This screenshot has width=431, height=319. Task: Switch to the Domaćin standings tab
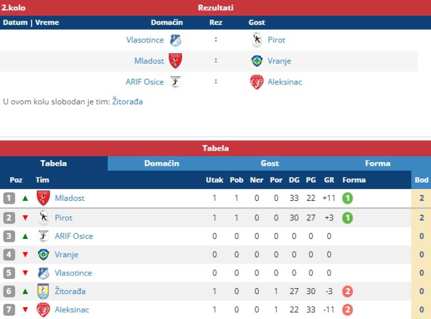(162, 164)
